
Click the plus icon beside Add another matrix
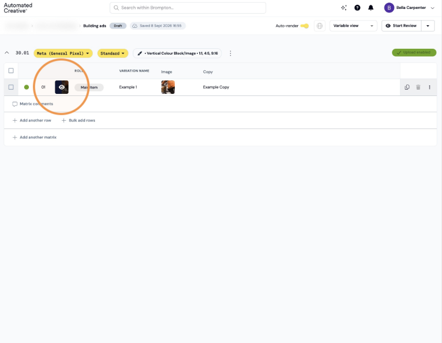click(x=15, y=137)
